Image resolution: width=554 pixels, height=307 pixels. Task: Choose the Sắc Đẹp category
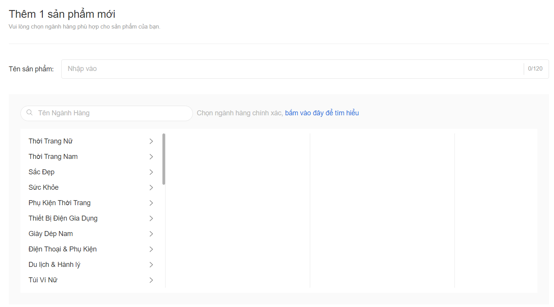pyautogui.click(x=42, y=172)
